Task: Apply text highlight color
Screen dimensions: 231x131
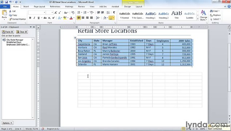Action: coord(65,18)
